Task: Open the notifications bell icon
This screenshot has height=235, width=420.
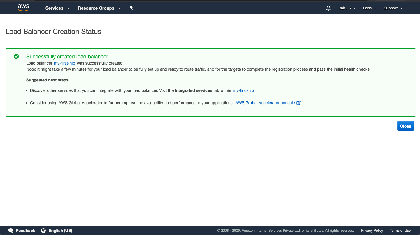Action: [328, 8]
